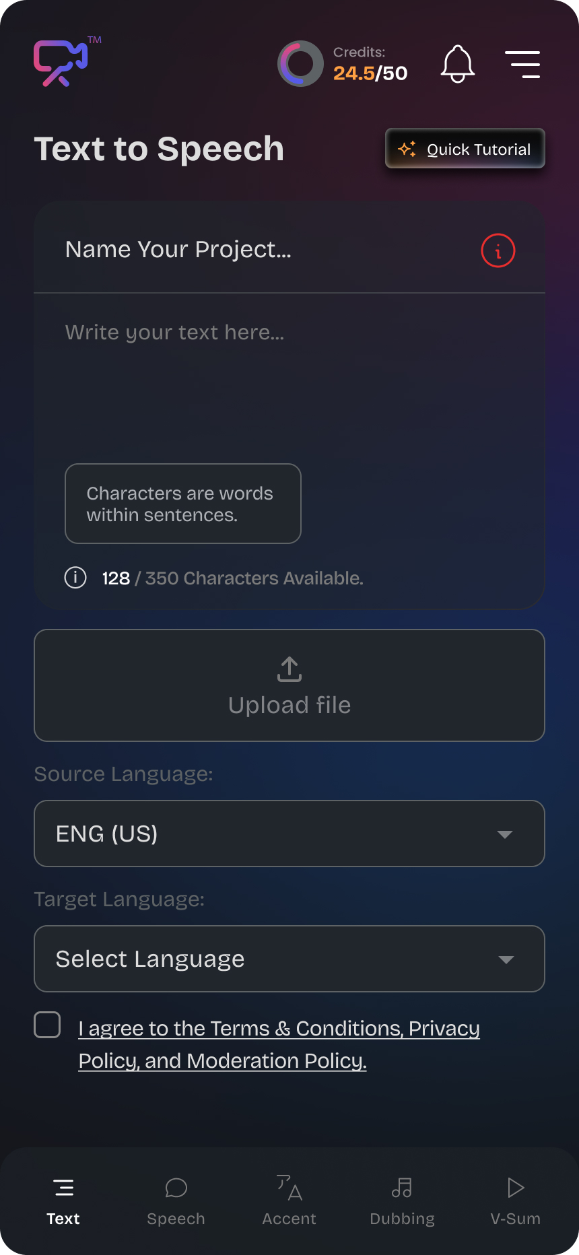Focus the Name Your Project field
Screen dimensions: 579x1255
click(x=256, y=250)
